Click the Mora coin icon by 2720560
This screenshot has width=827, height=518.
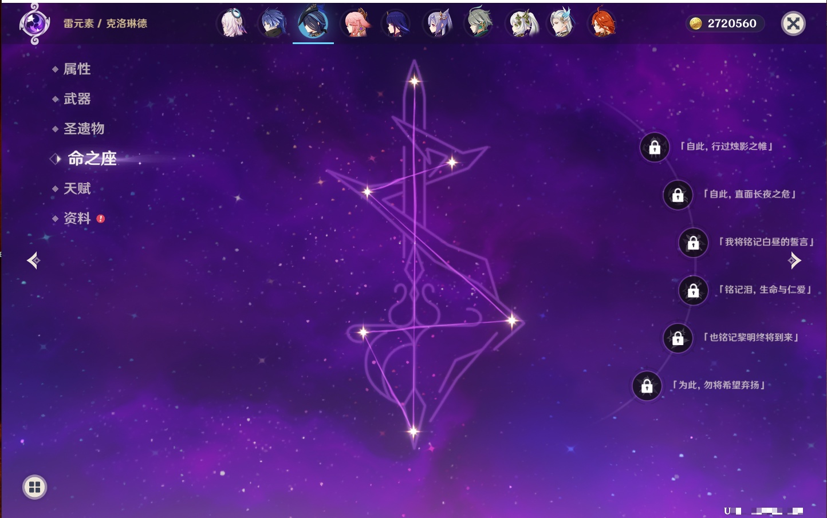click(x=695, y=23)
